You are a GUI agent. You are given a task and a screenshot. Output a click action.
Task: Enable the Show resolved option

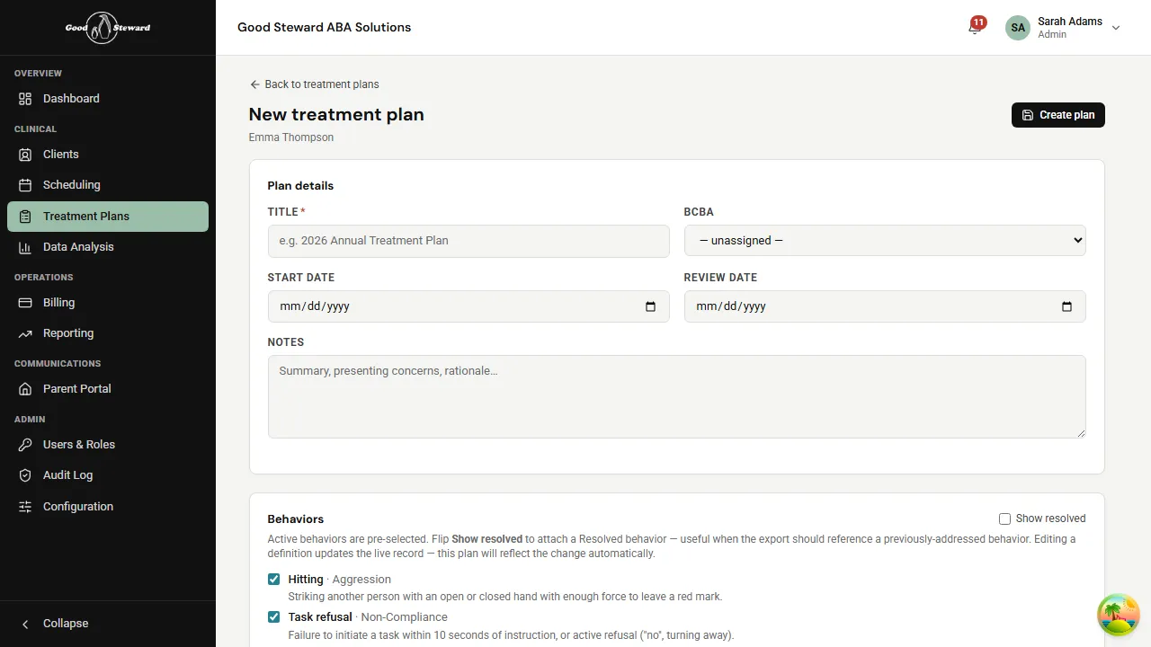pyautogui.click(x=1004, y=518)
